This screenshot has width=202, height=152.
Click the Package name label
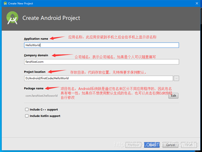pyautogui.click(x=34, y=88)
